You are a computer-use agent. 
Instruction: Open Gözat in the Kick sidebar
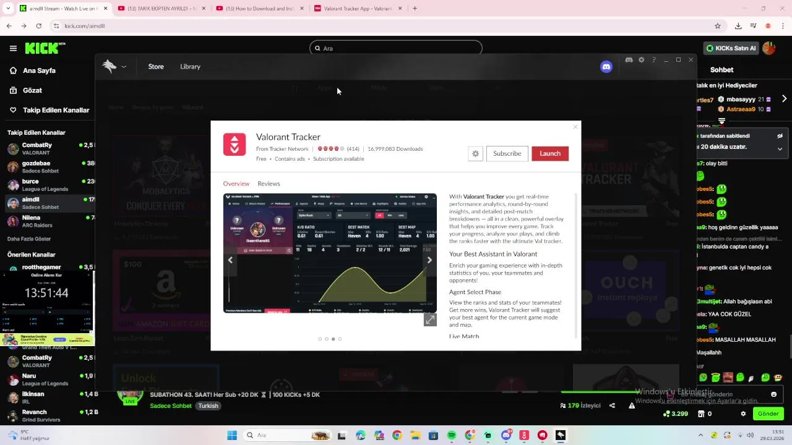coord(32,90)
